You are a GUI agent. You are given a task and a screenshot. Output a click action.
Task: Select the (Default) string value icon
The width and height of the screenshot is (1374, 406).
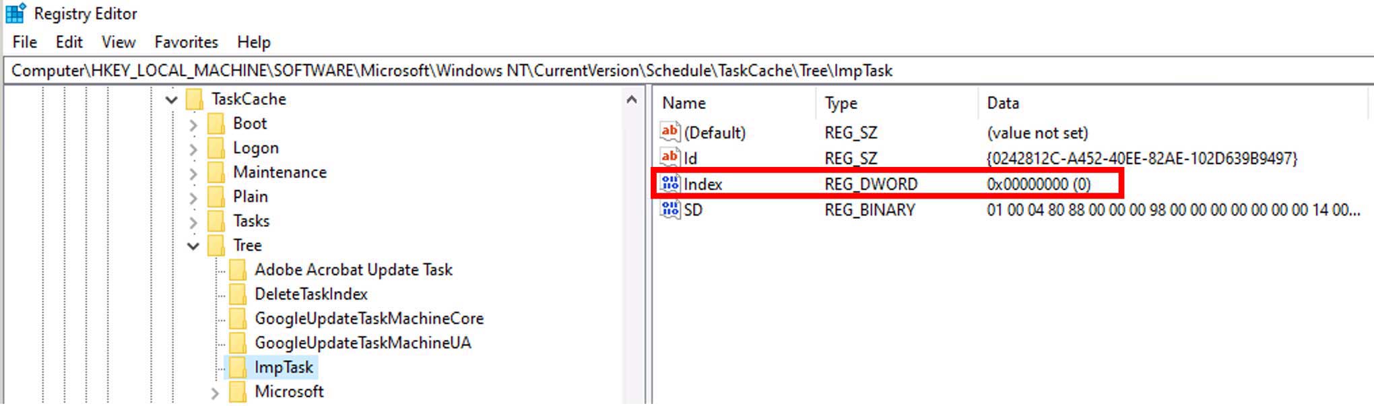pyautogui.click(x=670, y=132)
